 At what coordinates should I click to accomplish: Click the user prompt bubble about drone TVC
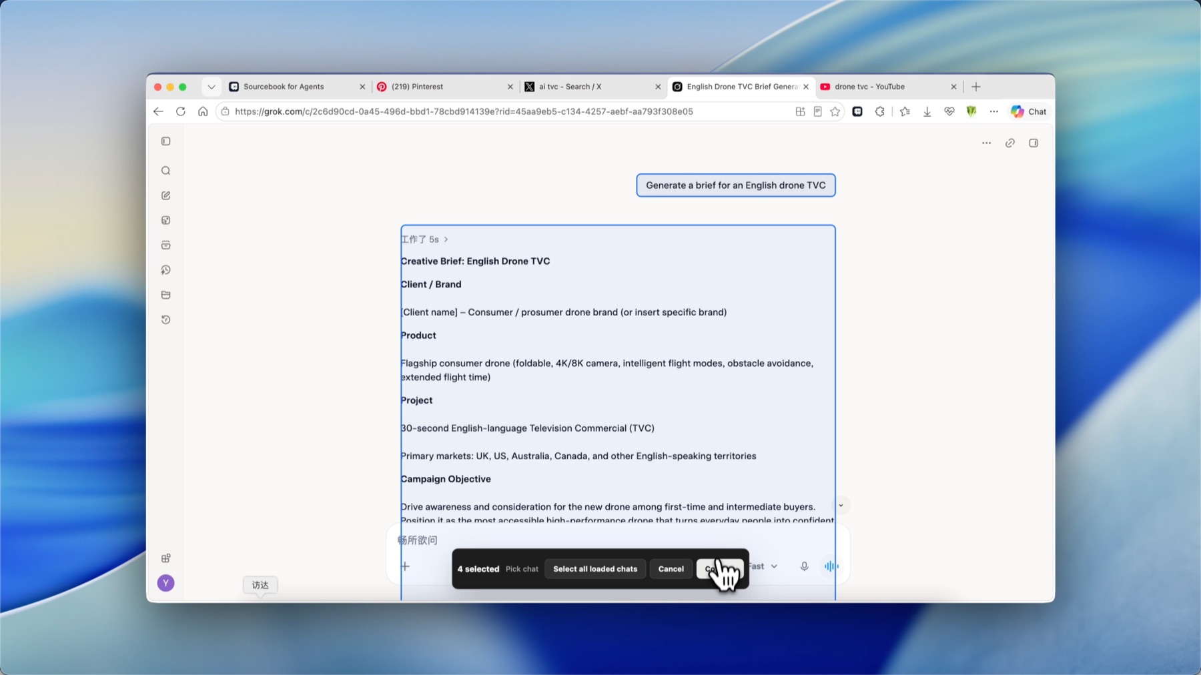736,185
